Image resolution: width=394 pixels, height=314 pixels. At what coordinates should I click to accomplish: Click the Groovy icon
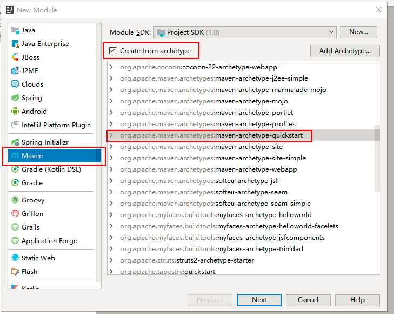pos(15,200)
